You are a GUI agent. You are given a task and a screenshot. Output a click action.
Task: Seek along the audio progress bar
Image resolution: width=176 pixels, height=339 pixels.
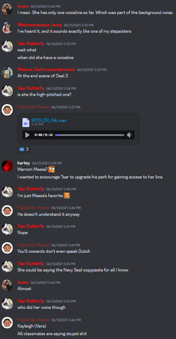(x=89, y=135)
